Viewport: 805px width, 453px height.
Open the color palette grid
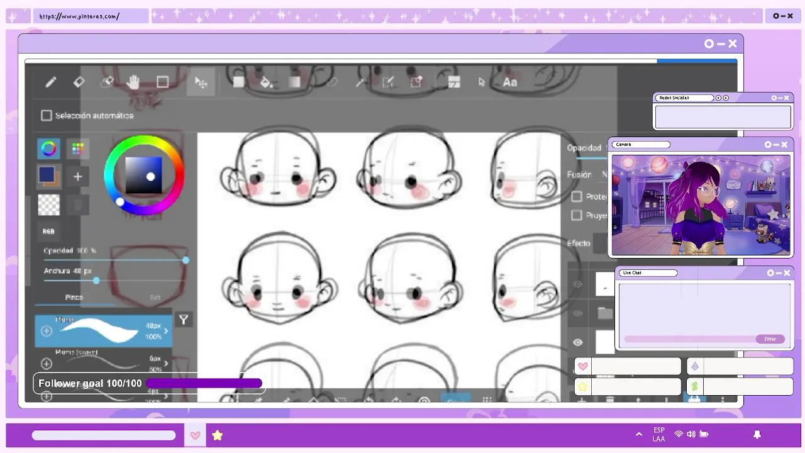click(77, 148)
